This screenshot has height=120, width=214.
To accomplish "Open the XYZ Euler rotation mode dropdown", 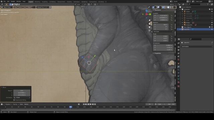I will (x=163, y=32).
